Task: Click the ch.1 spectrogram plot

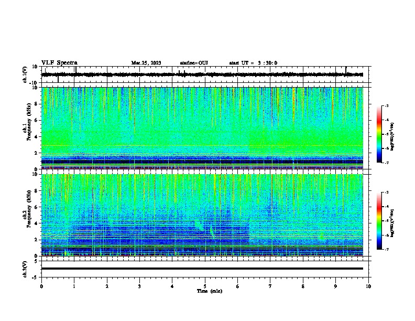Action: [x=202, y=128]
